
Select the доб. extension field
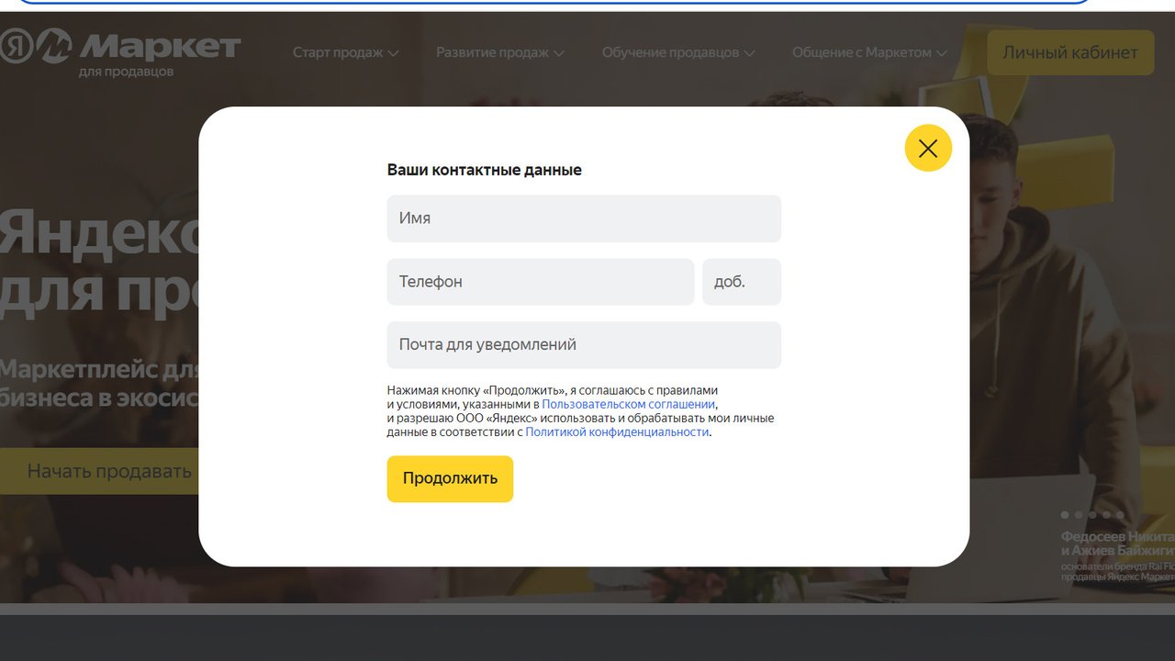[742, 282]
